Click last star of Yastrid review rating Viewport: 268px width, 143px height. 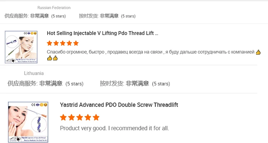point(96,117)
